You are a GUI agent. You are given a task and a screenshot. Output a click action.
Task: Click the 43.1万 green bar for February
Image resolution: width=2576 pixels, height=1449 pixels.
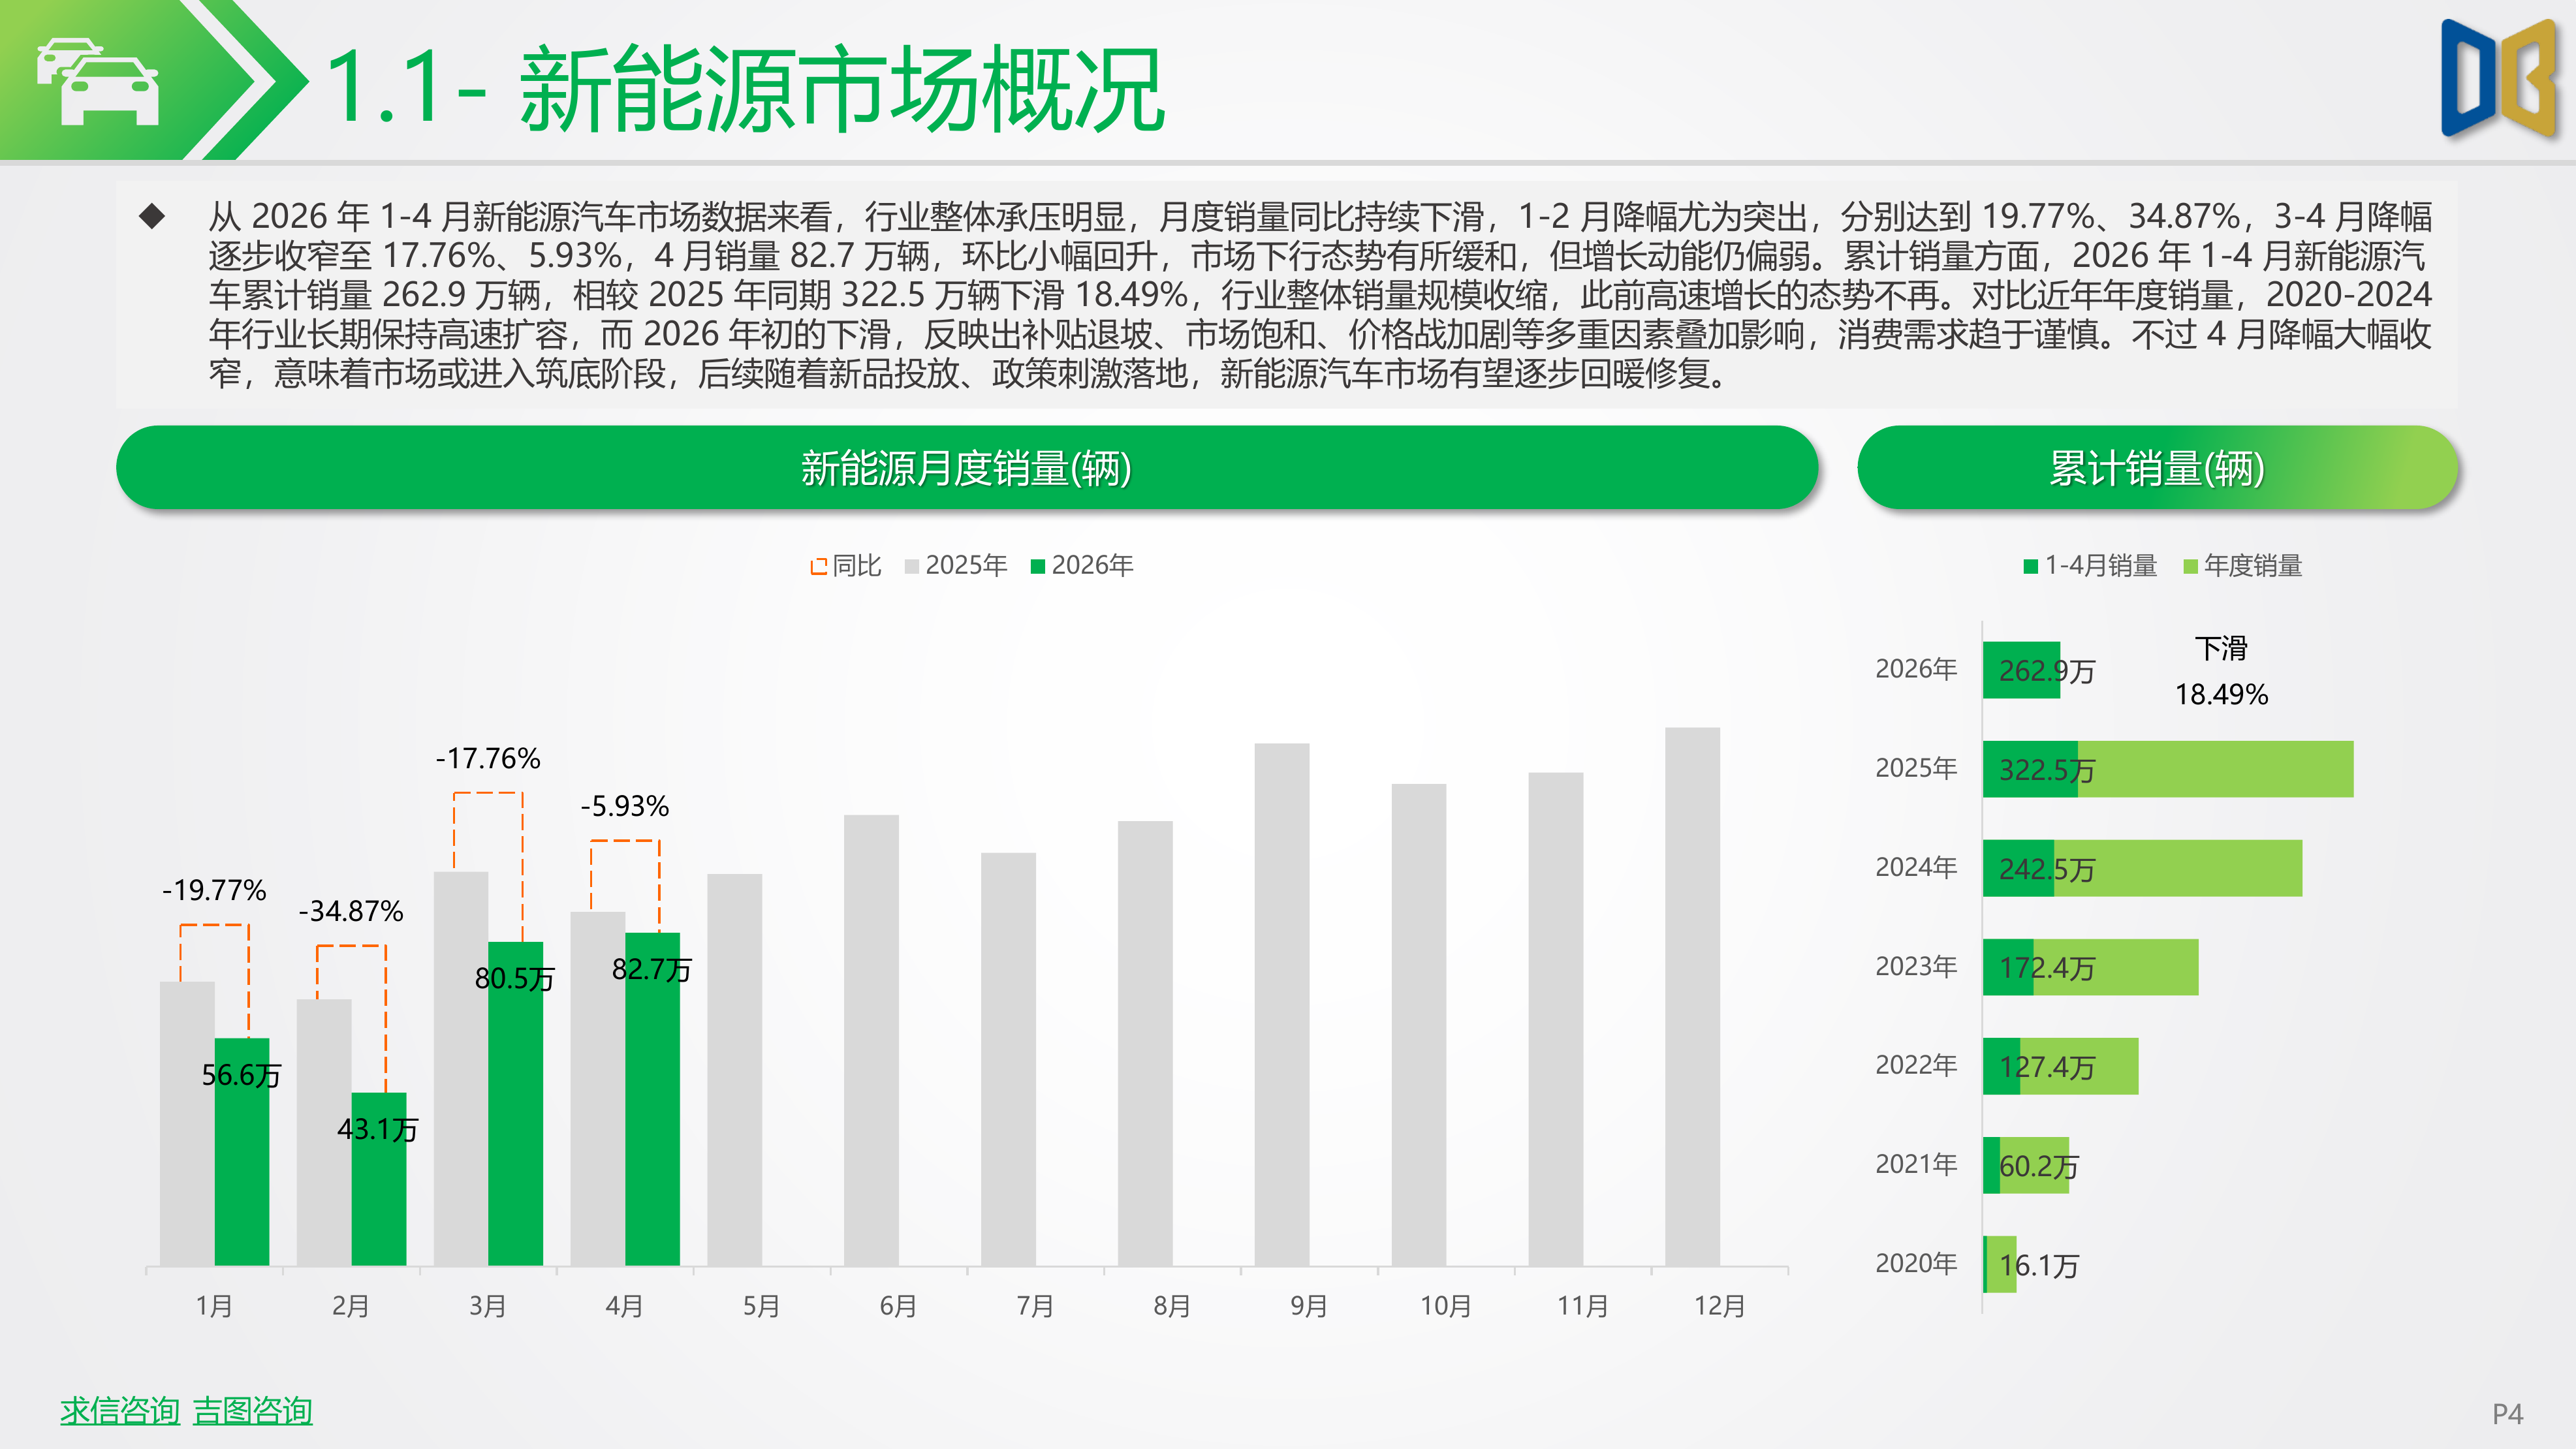click(x=379, y=1179)
